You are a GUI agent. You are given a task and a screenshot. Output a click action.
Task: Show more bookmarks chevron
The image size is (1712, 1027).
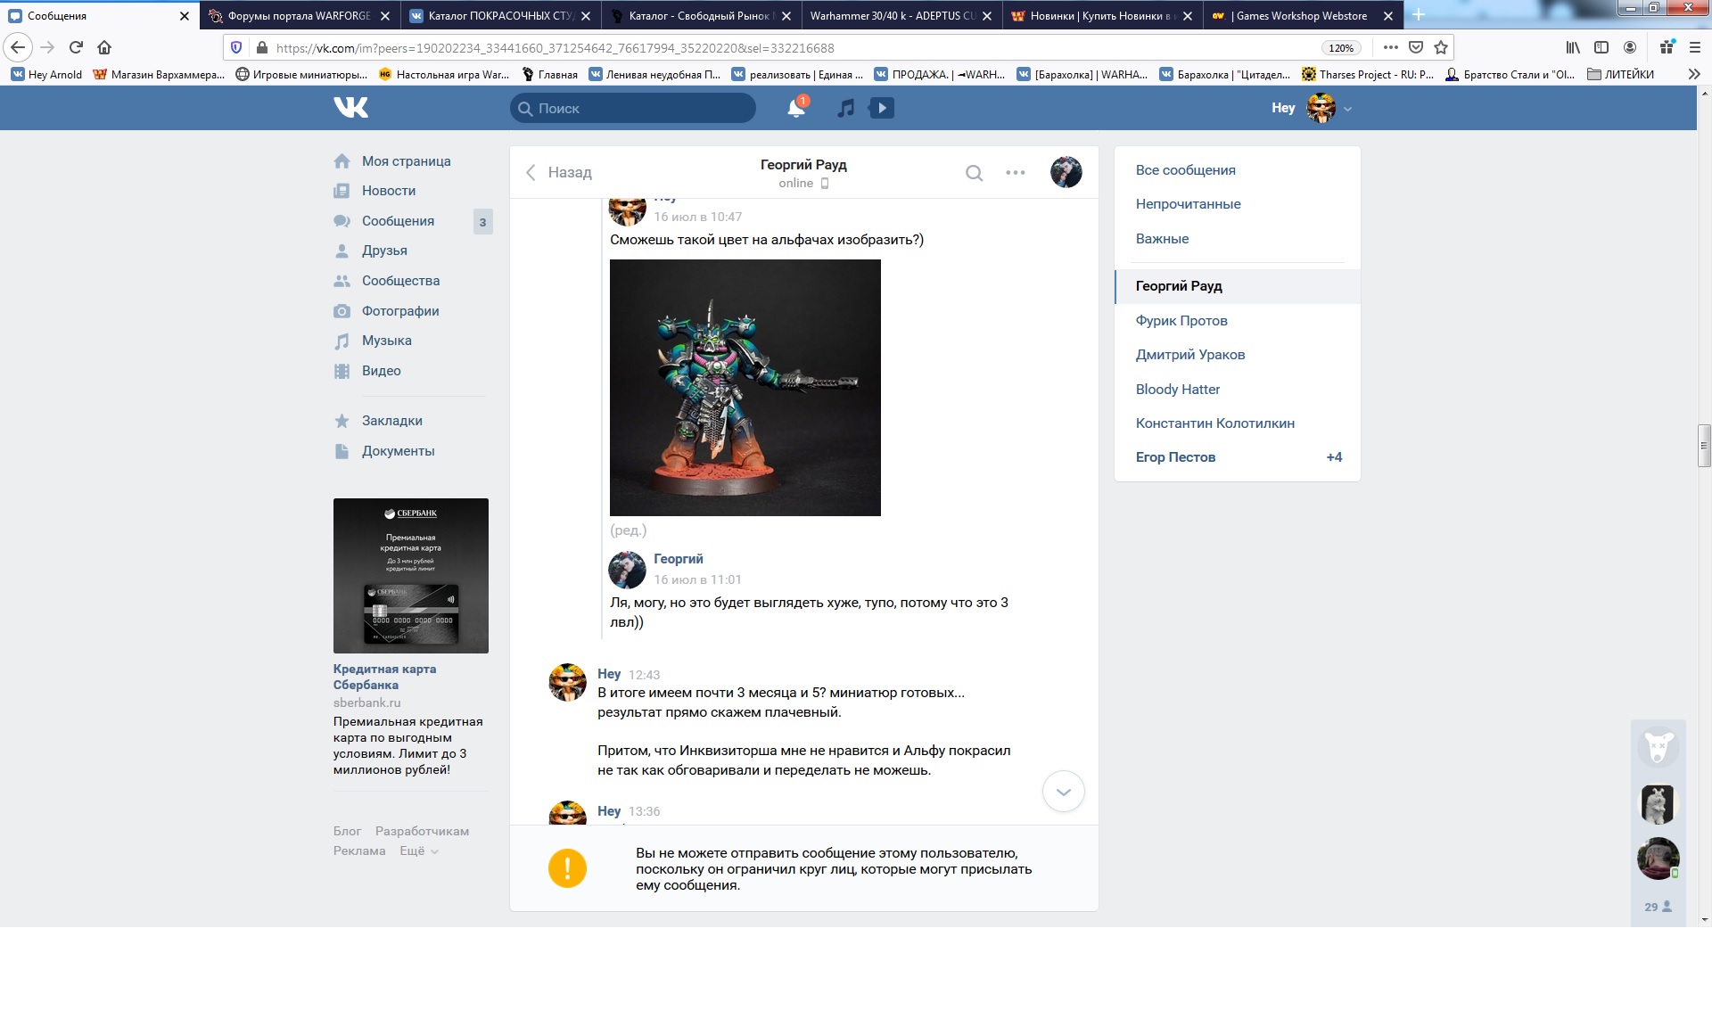click(x=1694, y=74)
